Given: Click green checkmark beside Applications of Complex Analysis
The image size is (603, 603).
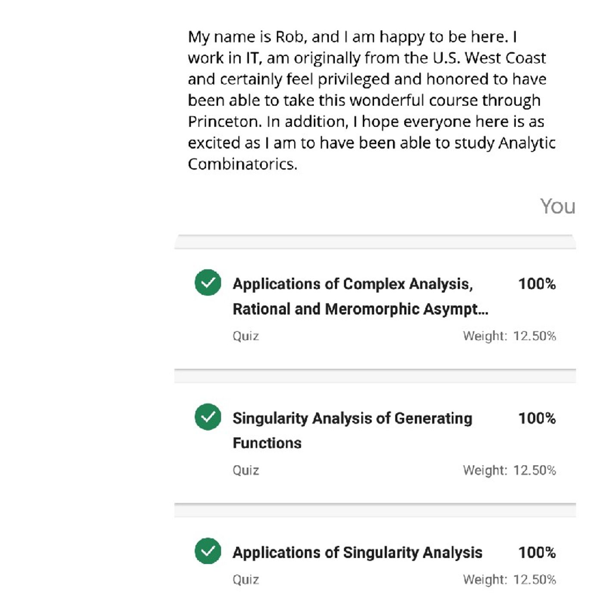Looking at the screenshot, I should pos(208,283).
